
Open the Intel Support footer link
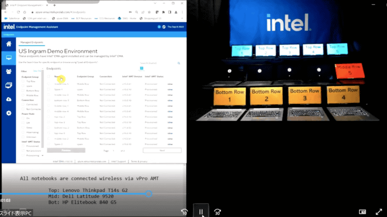[x=119, y=162]
